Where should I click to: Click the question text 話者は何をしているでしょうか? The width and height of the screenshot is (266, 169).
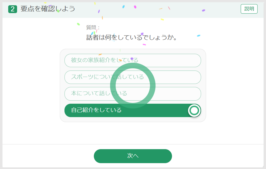click(x=132, y=37)
